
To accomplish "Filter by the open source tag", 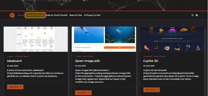I will tap(88, 56).
